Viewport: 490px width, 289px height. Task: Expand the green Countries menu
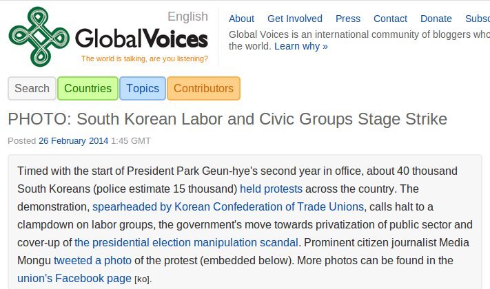(88, 88)
